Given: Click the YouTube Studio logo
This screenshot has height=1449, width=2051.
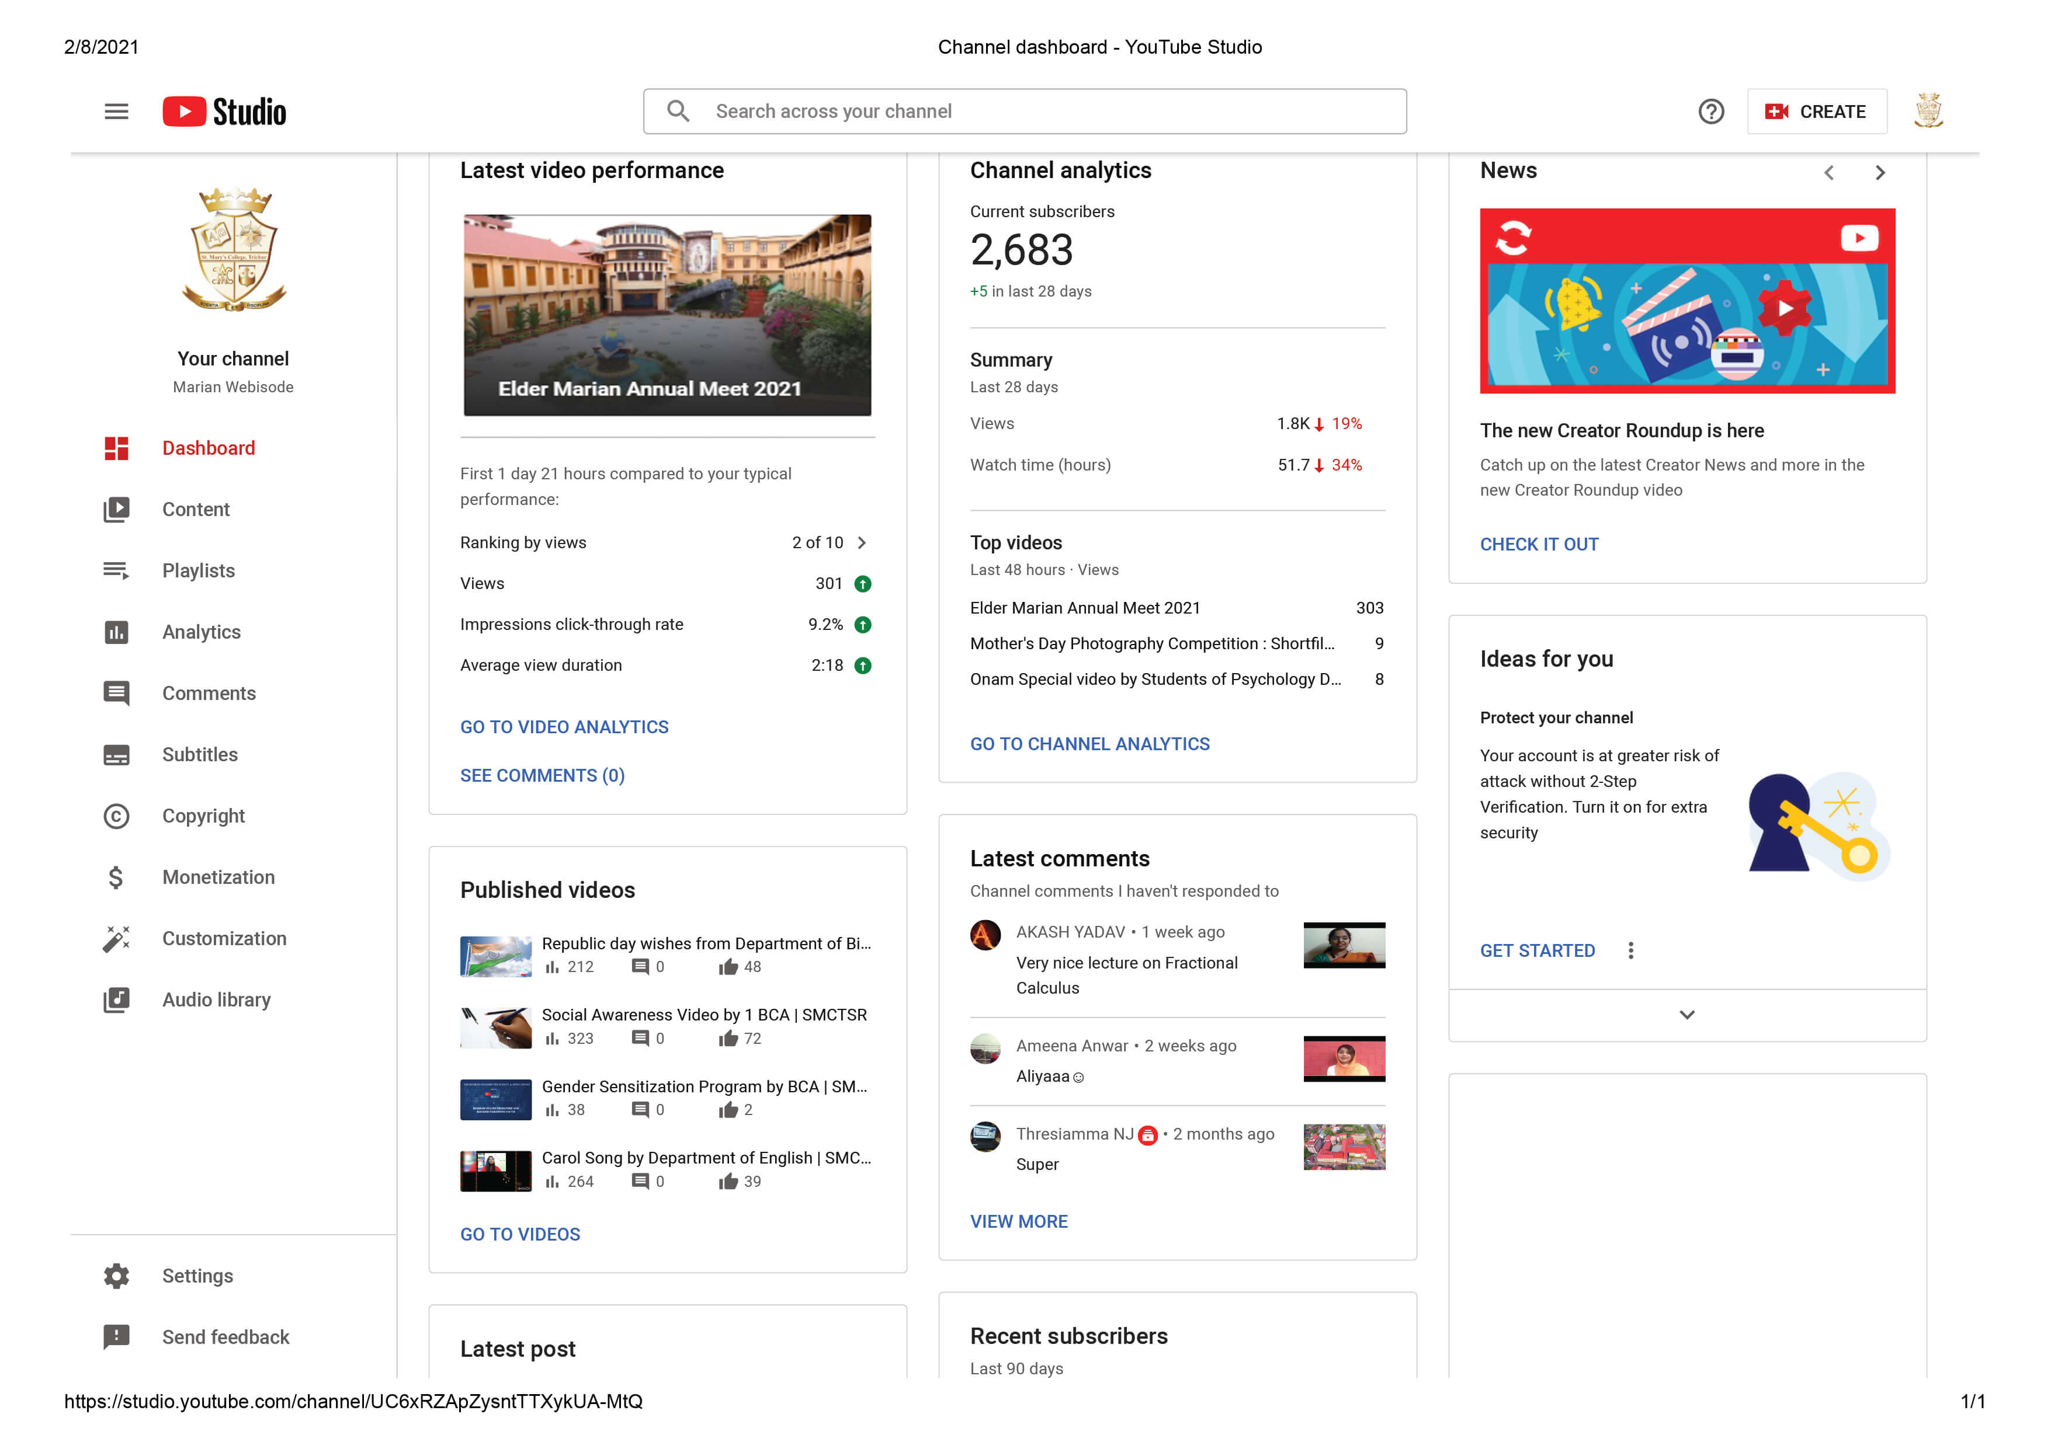Looking at the screenshot, I should 224,112.
